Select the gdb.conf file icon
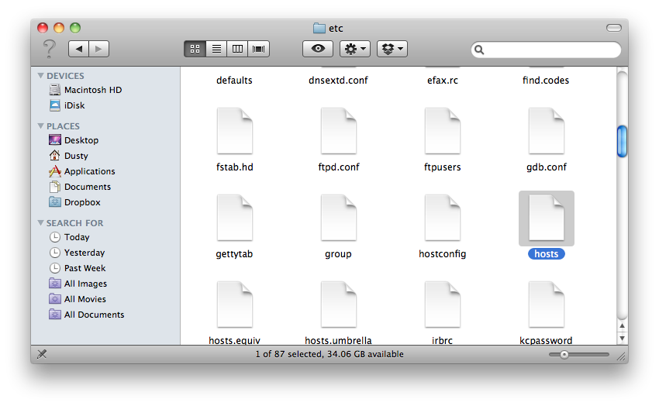Screen dimensions: 659x406 click(546, 131)
